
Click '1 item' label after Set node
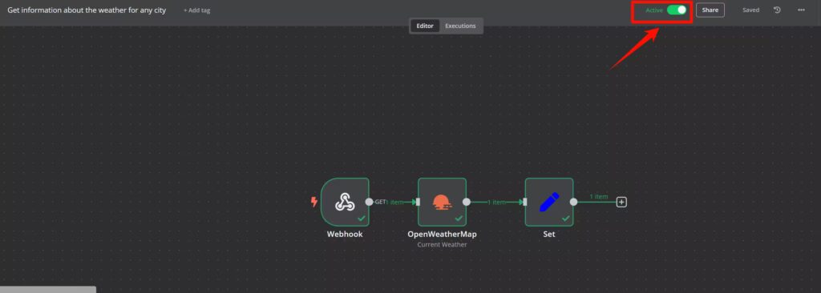(x=598, y=197)
